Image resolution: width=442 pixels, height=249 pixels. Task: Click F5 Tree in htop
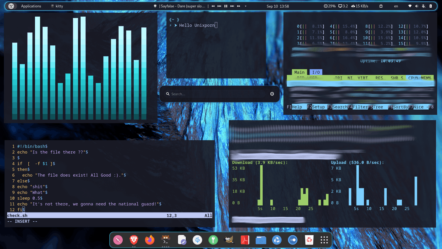pos(378,107)
